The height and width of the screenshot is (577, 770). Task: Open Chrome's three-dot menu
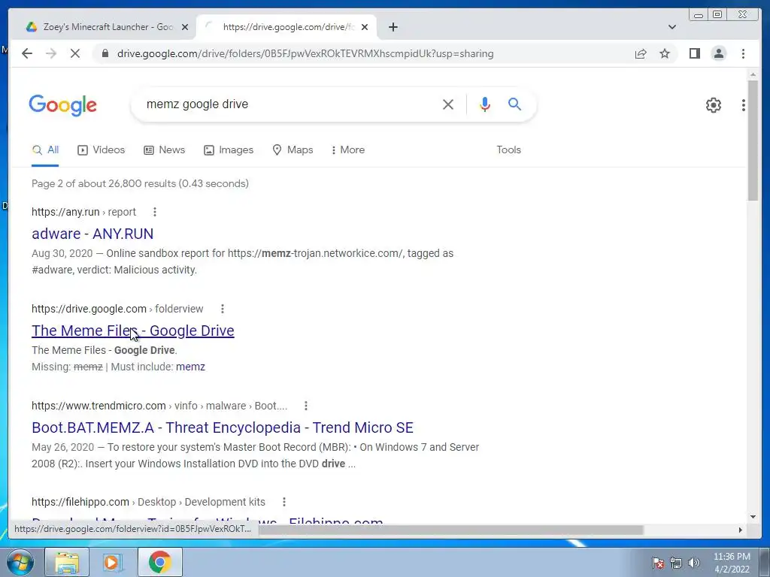pos(743,53)
